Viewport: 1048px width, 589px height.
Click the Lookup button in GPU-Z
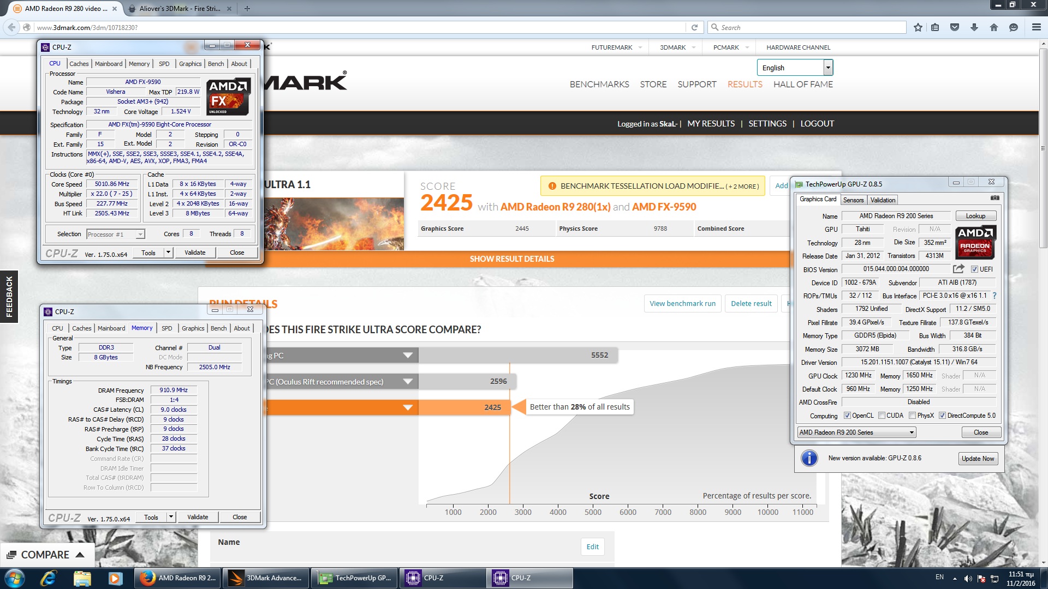point(975,216)
